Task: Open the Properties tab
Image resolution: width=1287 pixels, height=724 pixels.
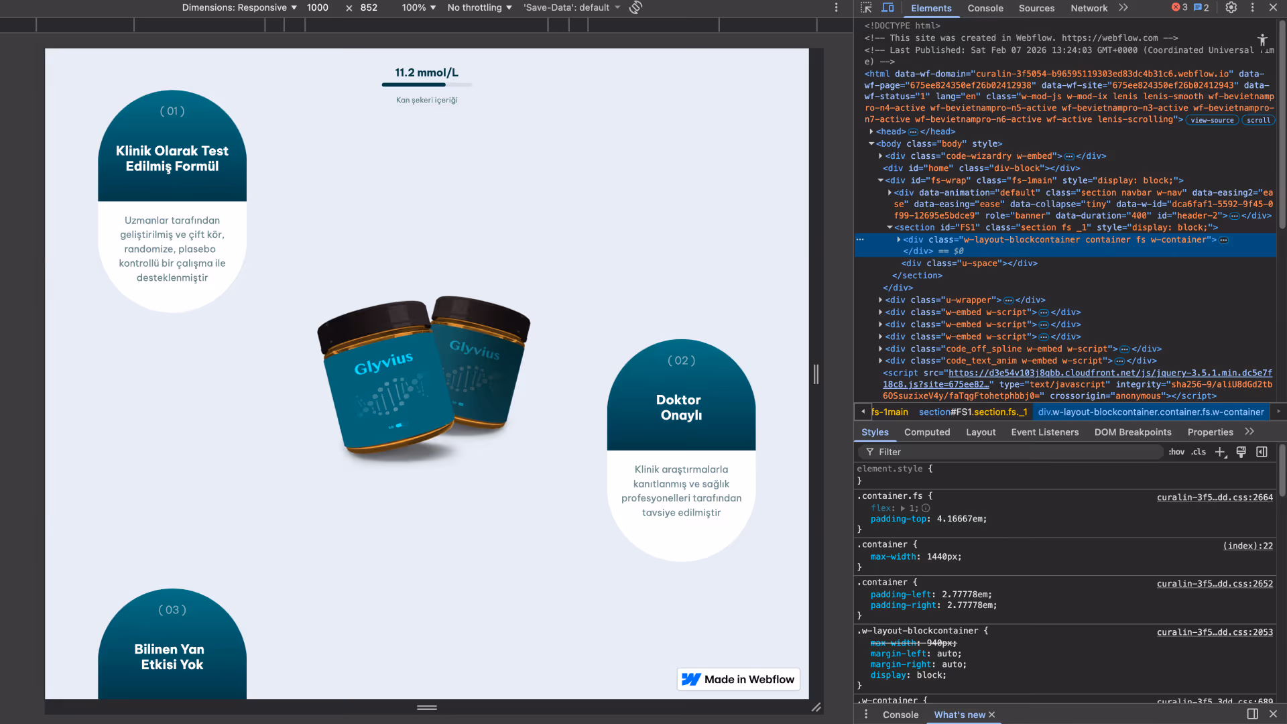Action: pyautogui.click(x=1210, y=432)
